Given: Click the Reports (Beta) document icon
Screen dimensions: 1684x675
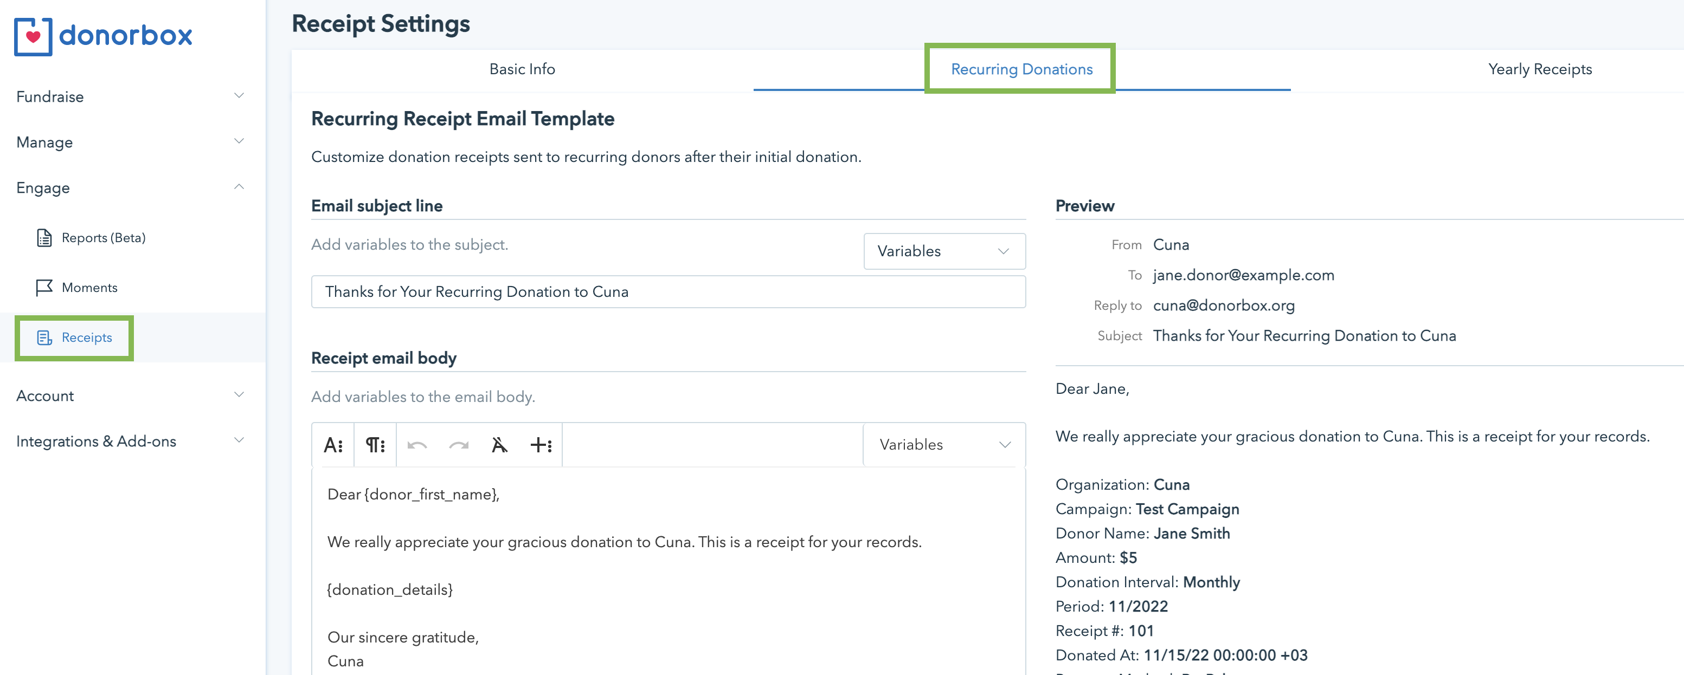Looking at the screenshot, I should (44, 238).
